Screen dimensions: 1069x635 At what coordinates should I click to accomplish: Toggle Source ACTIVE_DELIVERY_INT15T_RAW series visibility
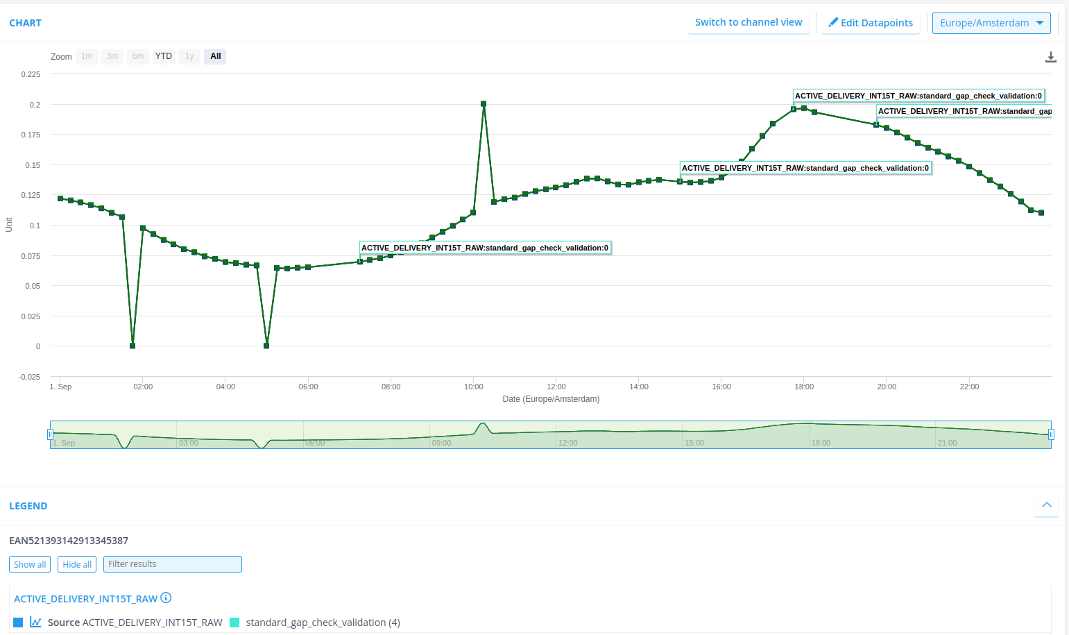(135, 623)
